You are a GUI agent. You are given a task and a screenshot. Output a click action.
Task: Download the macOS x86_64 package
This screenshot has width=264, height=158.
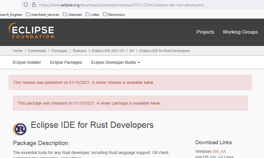click(216, 157)
